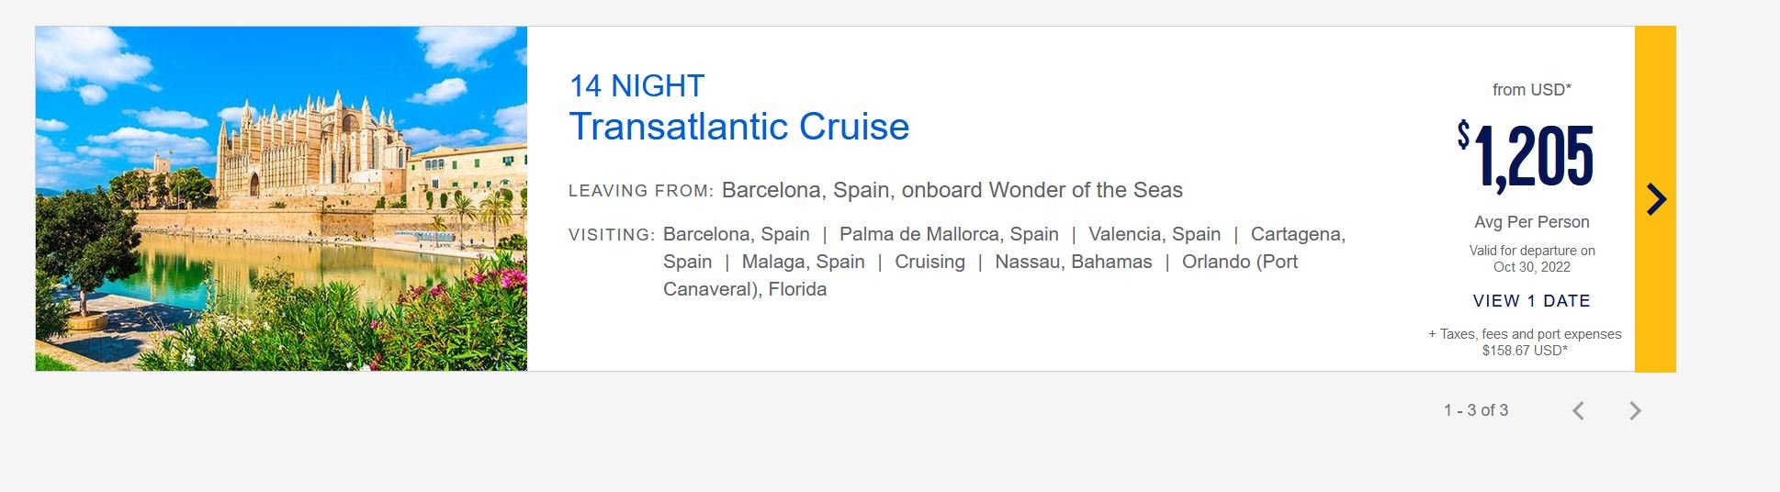Screen dimensions: 1780x492
Task: Click the Avg Per Person label
Action: coord(1532,222)
